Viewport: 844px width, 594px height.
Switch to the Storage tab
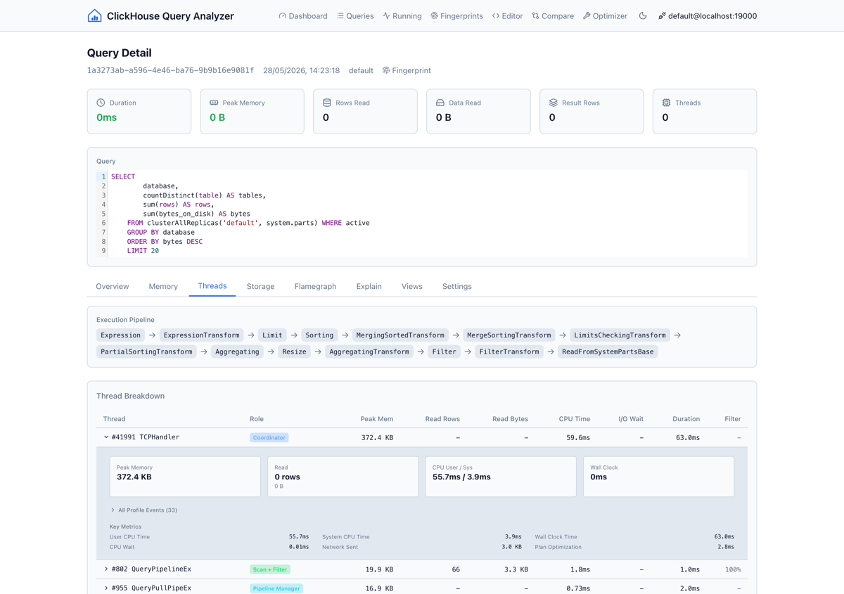click(x=261, y=286)
